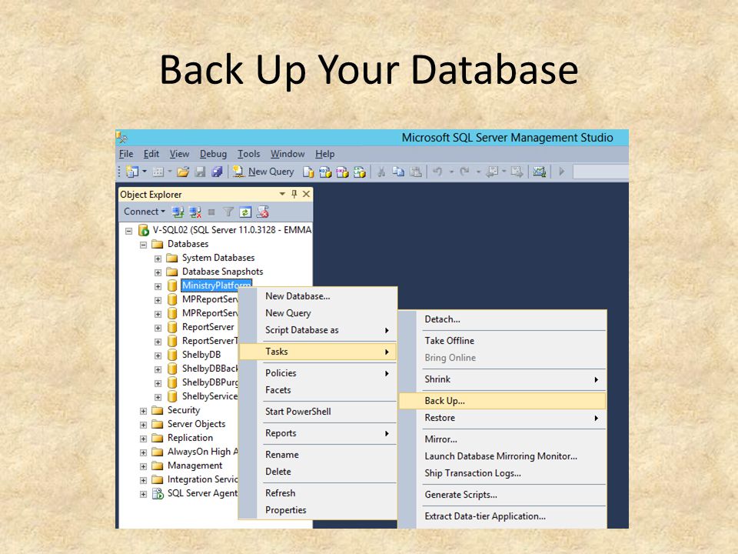Click the Copy icon in toolbar

398,172
